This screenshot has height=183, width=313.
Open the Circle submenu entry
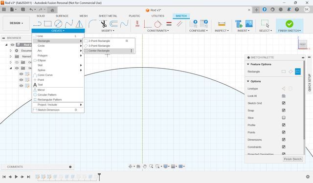pos(58,46)
